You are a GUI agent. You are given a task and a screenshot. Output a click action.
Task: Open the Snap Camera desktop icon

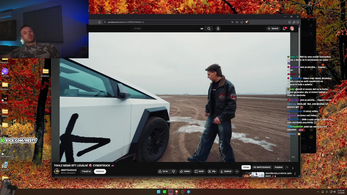point(5,153)
